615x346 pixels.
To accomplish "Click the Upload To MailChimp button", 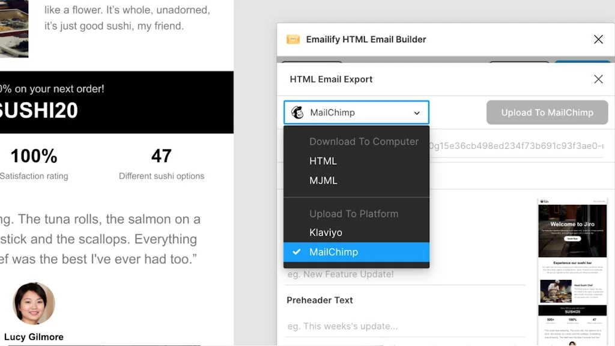I will 547,112.
